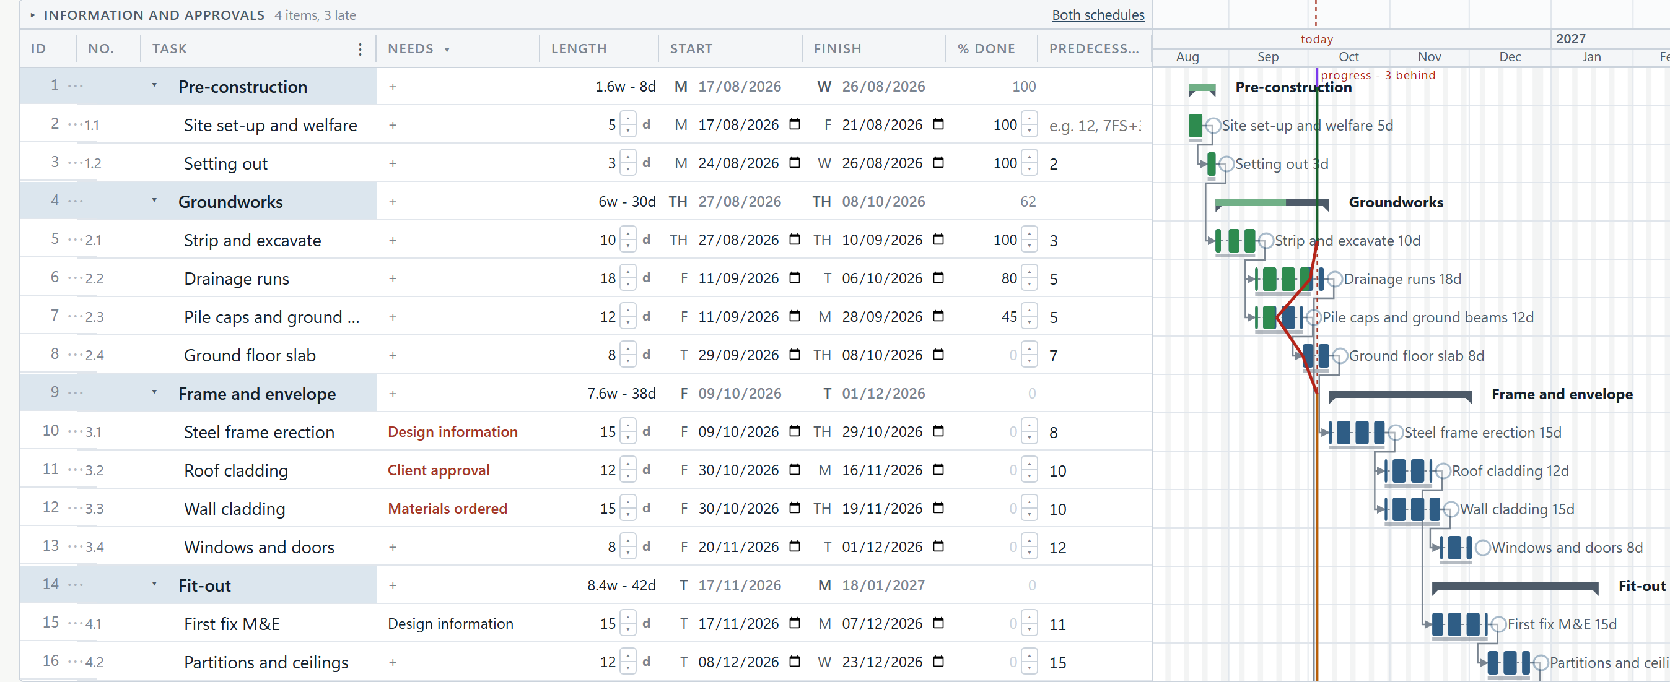Click the link circle after Drainage runs bar
The width and height of the screenshot is (1670, 682).
click(1335, 279)
